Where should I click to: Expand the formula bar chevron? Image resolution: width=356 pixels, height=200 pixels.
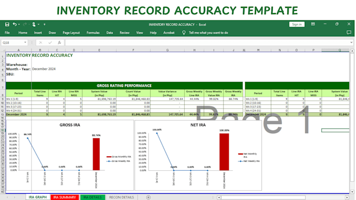pos(351,42)
